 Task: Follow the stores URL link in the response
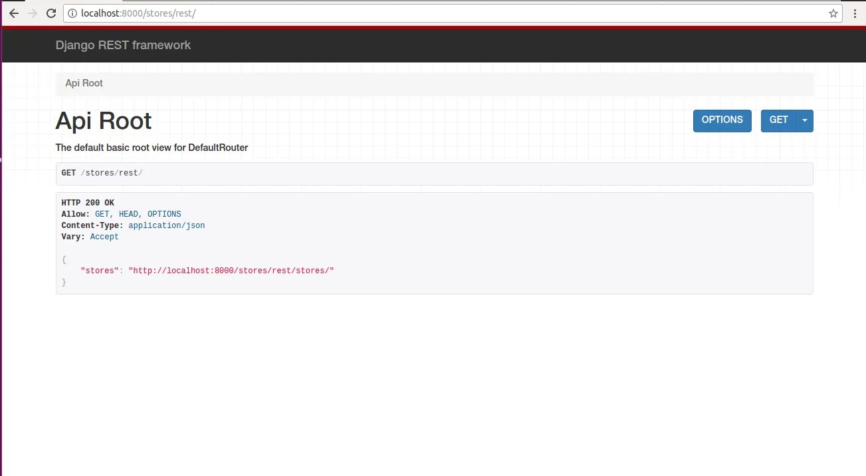click(x=231, y=271)
